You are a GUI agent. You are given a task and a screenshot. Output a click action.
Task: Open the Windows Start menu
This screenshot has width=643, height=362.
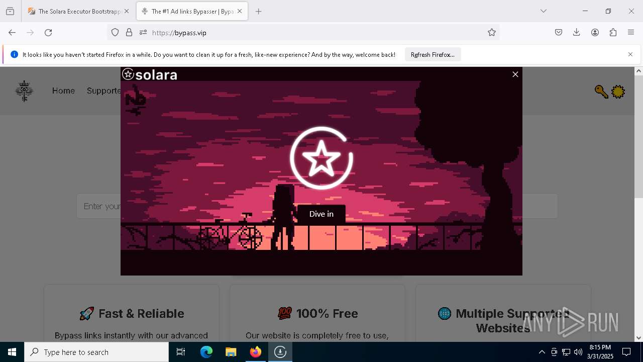(x=12, y=352)
